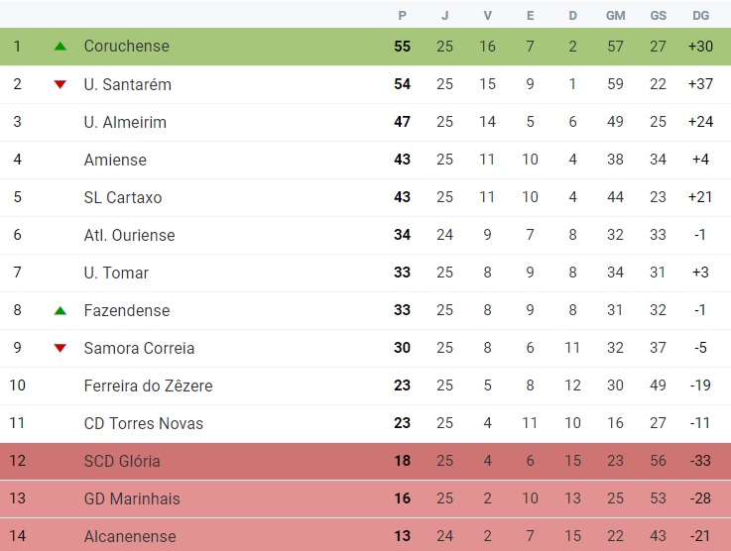
Task: Sort by the J games column header
Action: [x=444, y=16]
